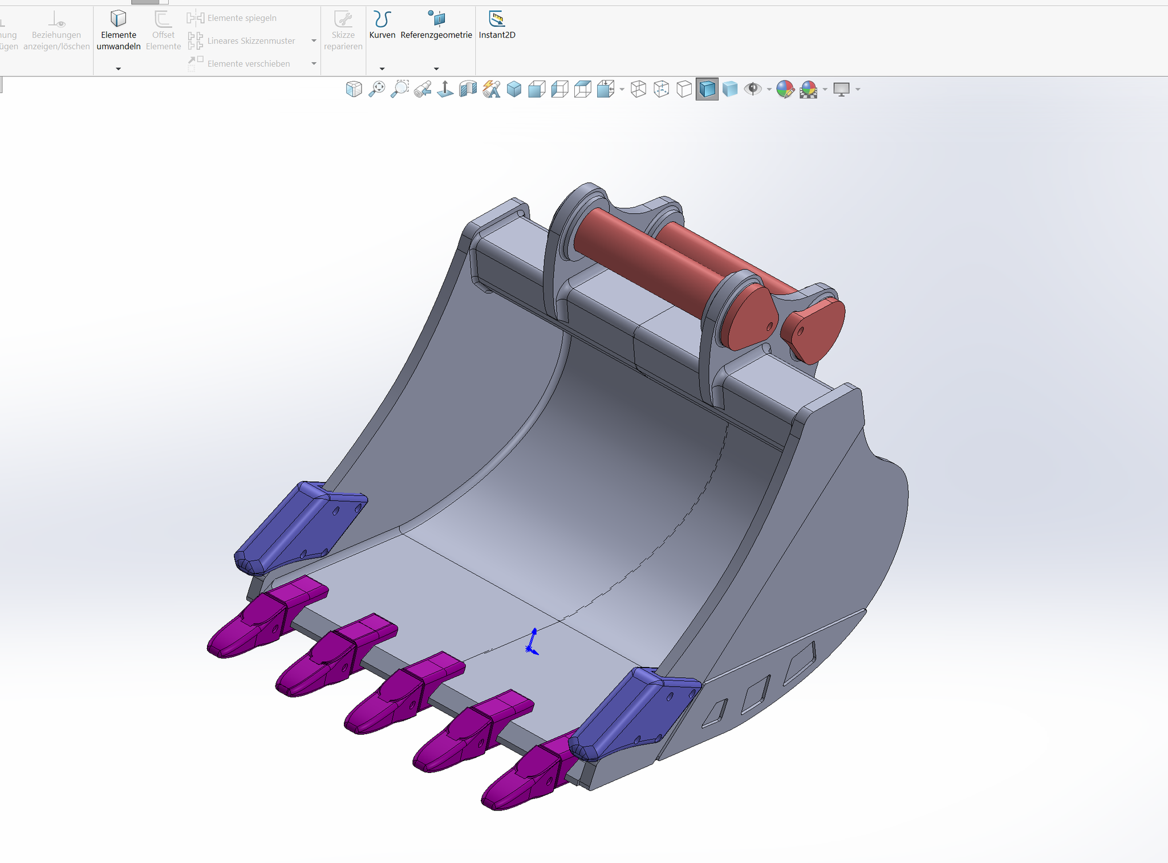Click Skizze reparieren button
Viewport: 1168px width, 863px height.
343,31
